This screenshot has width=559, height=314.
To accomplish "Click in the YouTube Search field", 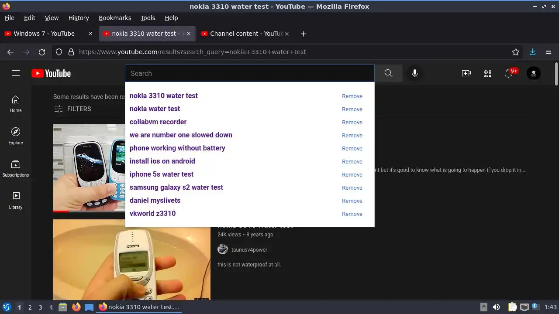I will coord(250,73).
